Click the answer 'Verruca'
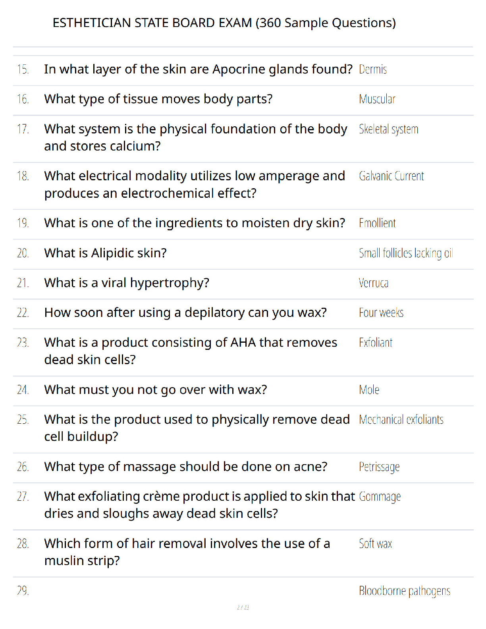The height and width of the screenshot is (629, 486). (374, 283)
